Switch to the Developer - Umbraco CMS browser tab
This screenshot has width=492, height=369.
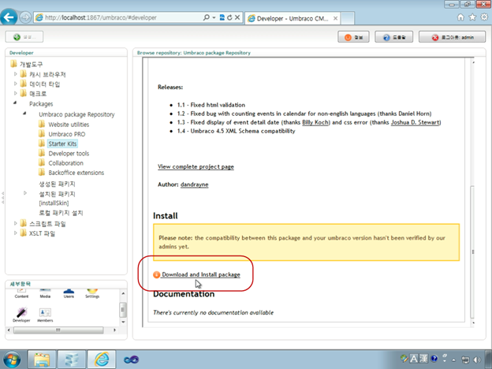[292, 18]
